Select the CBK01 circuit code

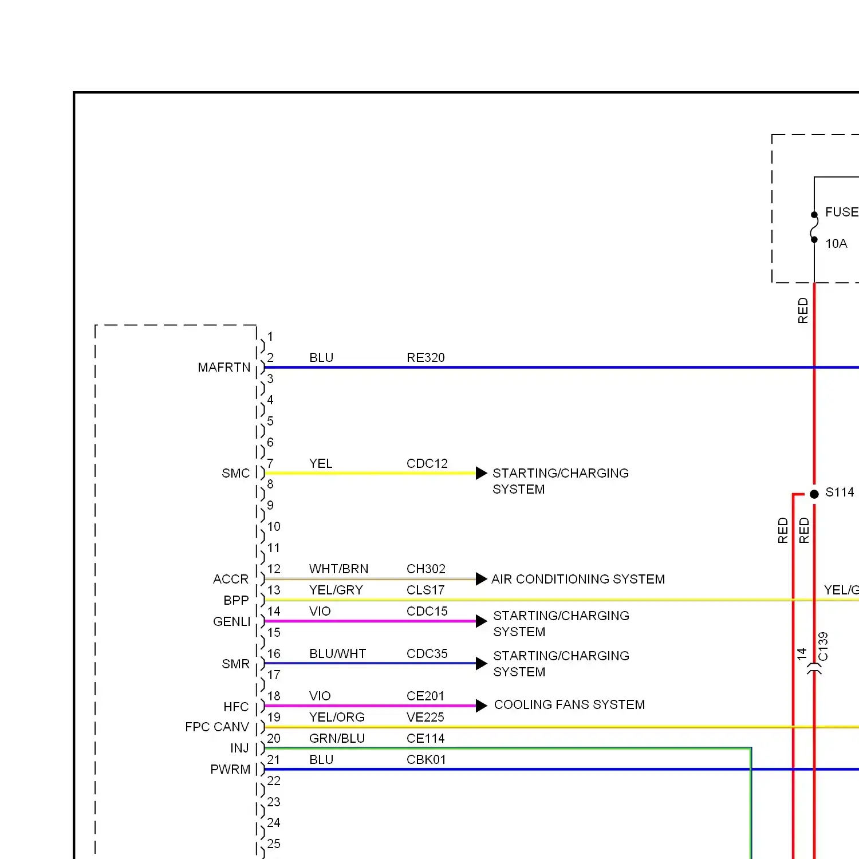coord(426,759)
